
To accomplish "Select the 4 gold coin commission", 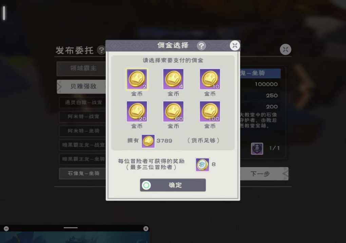I will (x=173, y=79).
